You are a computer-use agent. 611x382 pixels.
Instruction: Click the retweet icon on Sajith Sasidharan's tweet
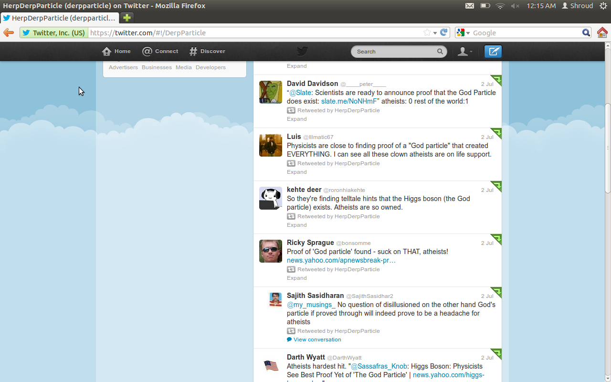click(291, 331)
